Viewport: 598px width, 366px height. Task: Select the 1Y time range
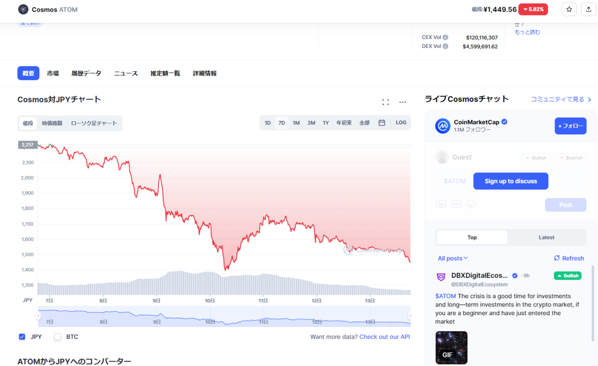coord(326,123)
